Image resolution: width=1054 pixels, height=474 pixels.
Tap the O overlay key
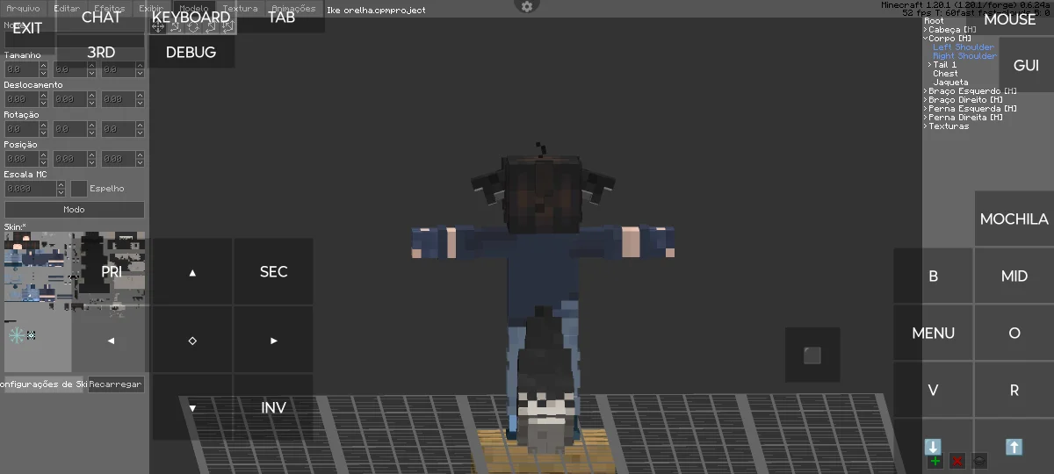[1014, 333]
